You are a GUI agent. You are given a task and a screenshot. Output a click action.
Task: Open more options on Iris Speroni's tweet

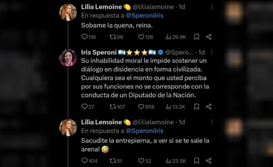211,53
